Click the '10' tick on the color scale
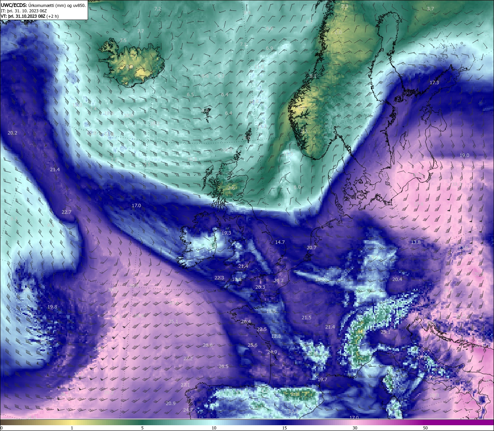Screen dimensions: 494x431 click(213, 428)
